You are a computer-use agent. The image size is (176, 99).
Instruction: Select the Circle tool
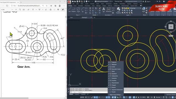78,10
